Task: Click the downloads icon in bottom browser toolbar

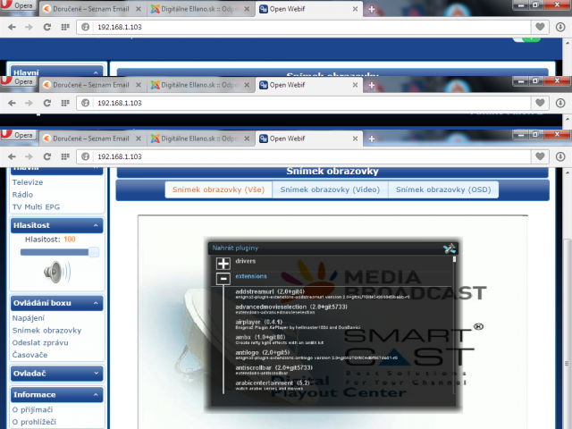Action: [x=560, y=156]
